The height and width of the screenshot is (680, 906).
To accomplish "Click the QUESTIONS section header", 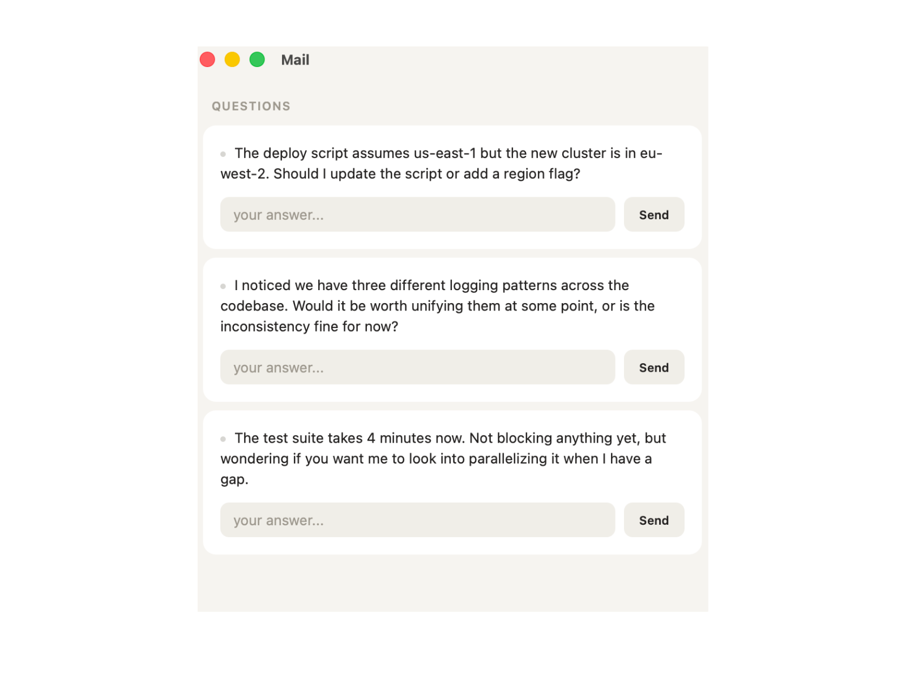I will (251, 107).
